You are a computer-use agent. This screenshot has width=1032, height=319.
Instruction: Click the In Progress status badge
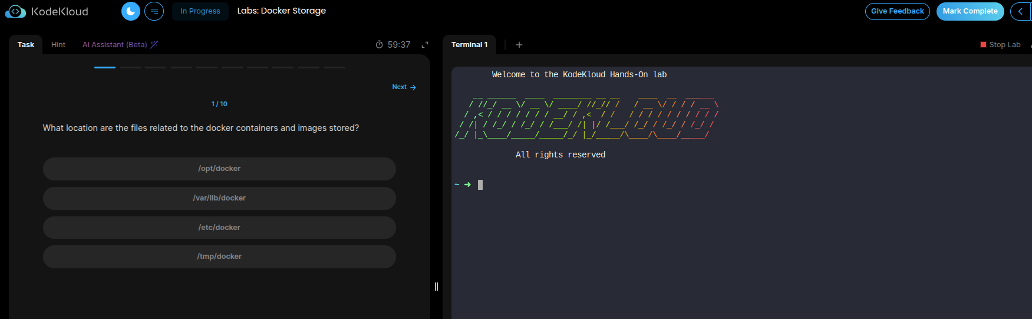(200, 11)
